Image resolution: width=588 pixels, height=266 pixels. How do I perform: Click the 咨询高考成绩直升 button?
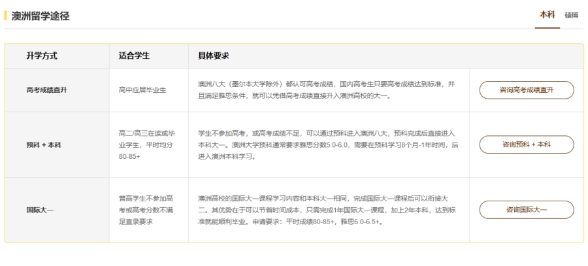[x=527, y=90]
